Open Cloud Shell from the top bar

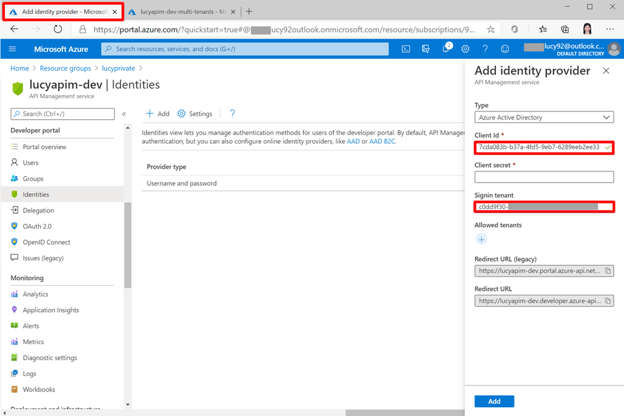405,49
